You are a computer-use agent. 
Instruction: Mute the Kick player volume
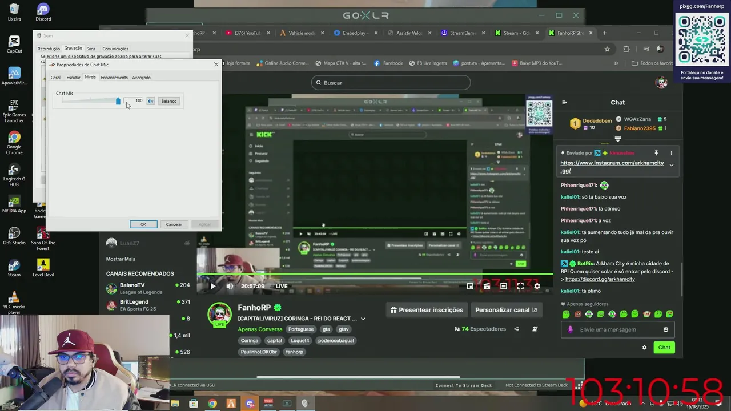230,286
